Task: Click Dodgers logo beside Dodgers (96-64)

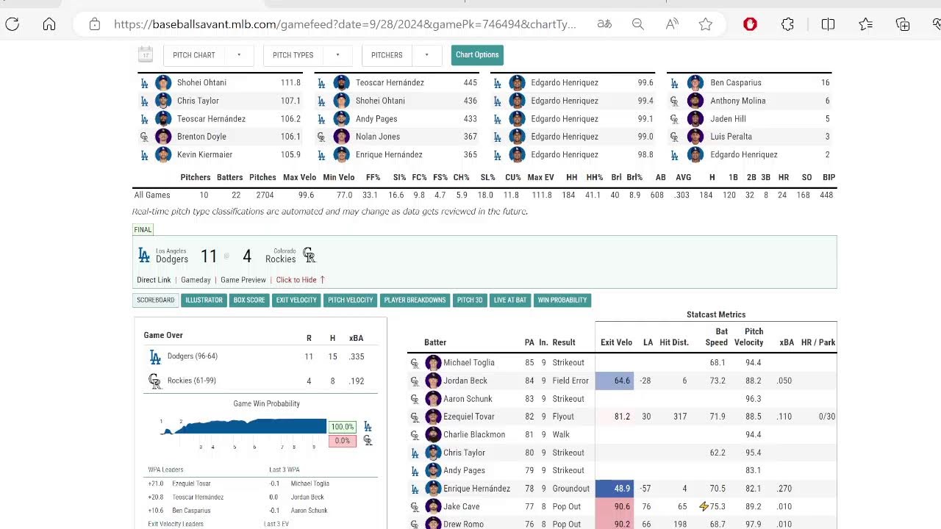Action: [155, 357]
